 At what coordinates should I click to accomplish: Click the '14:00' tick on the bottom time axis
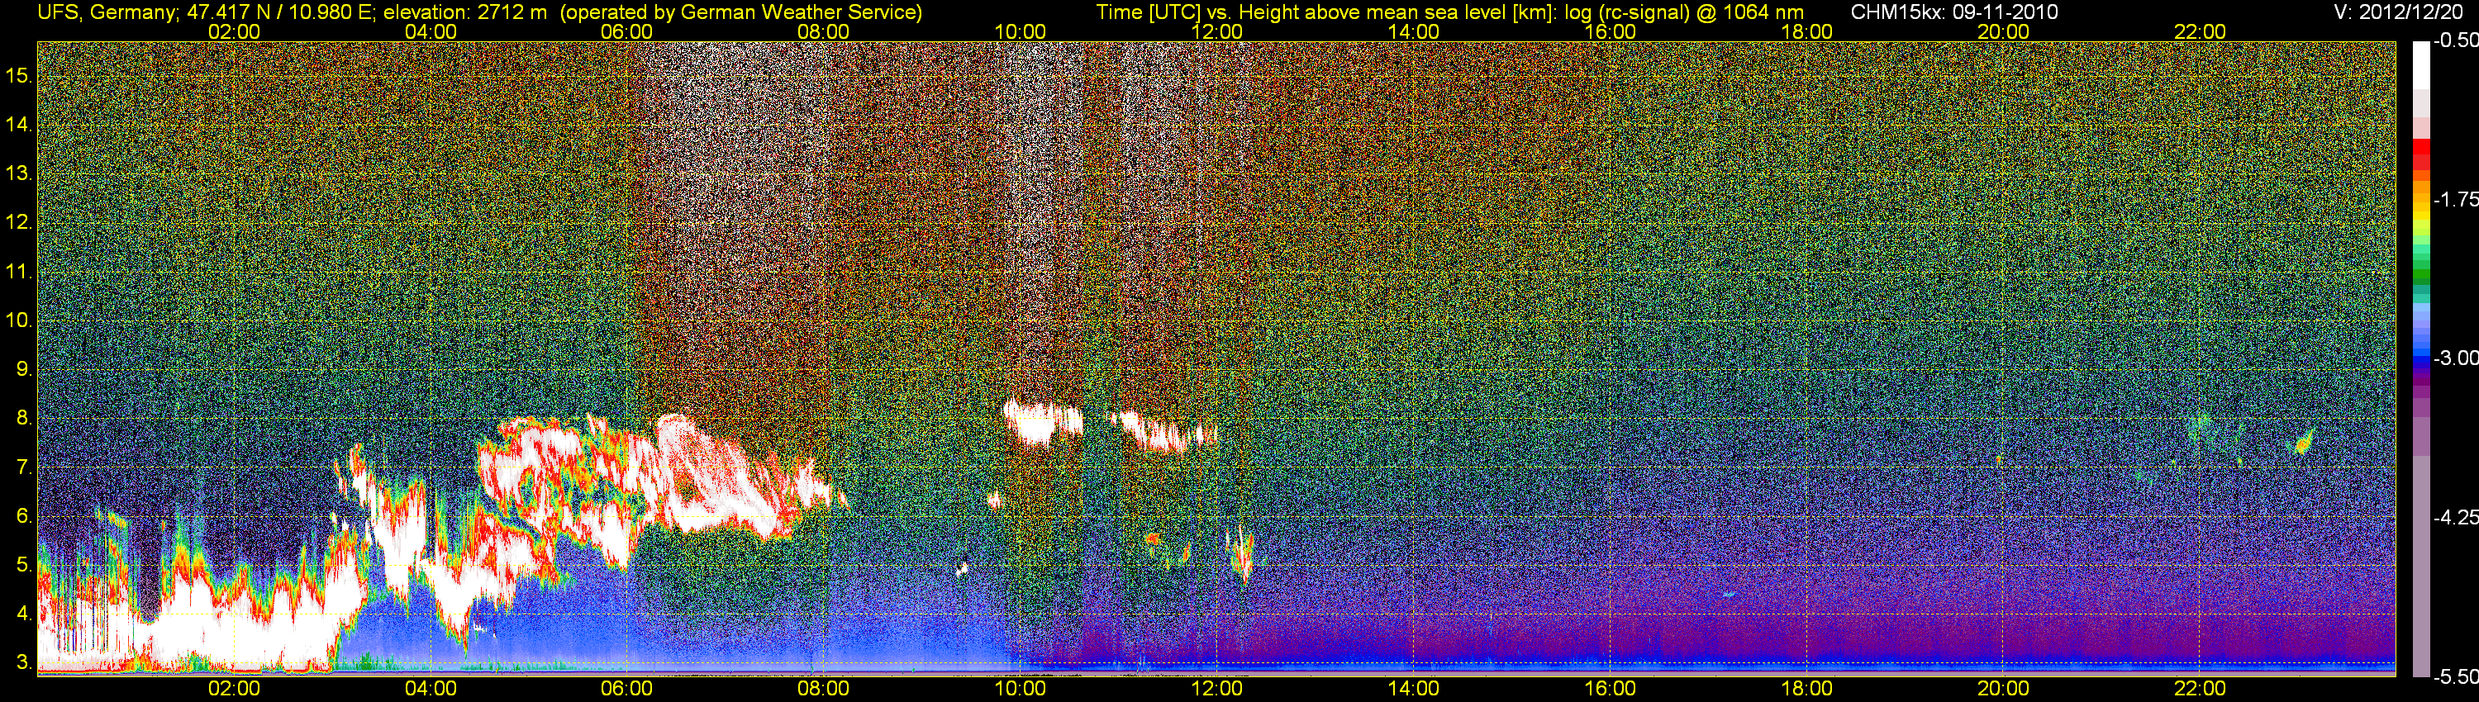[1414, 689]
